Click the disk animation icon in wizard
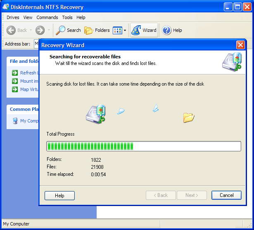The height and width of the screenshot is (230, 254). (96, 114)
